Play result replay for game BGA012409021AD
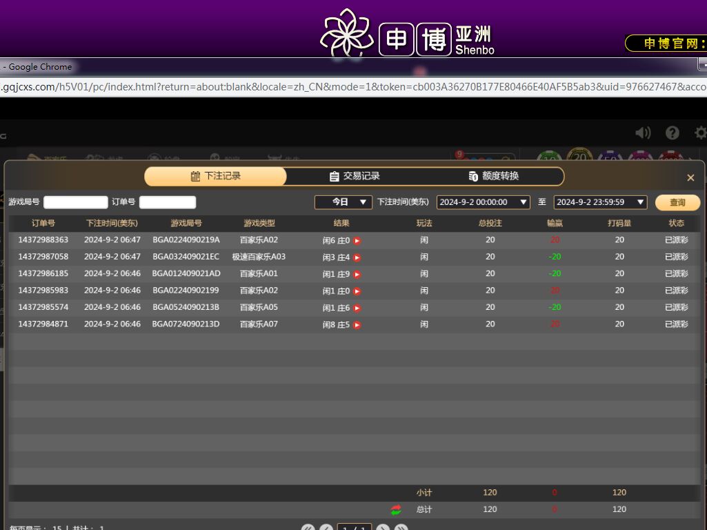 (357, 275)
